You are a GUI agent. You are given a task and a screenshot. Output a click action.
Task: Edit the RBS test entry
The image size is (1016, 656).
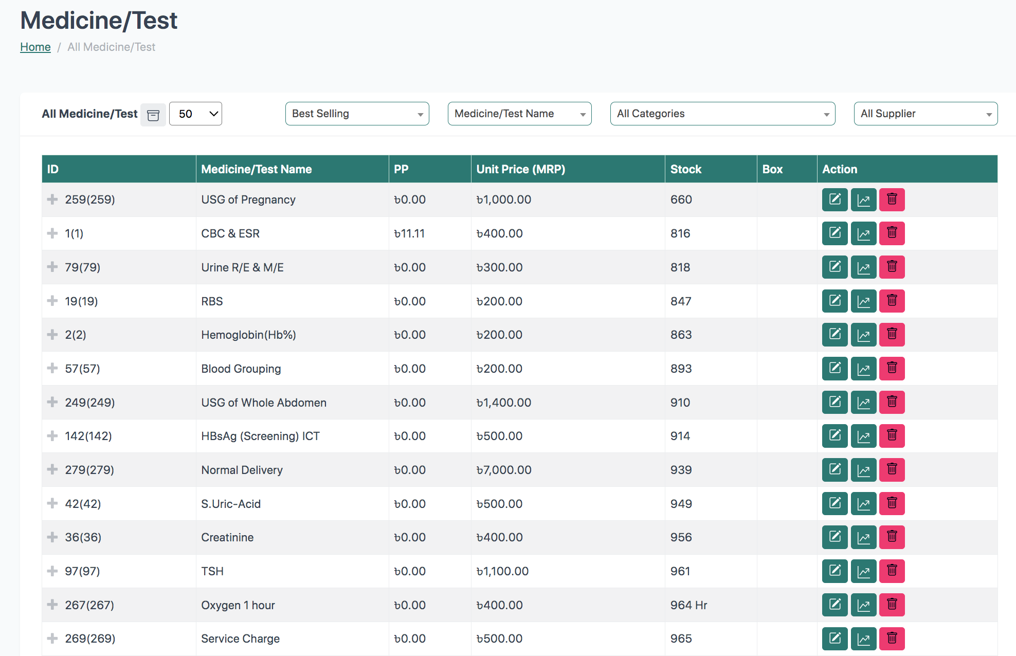click(x=834, y=301)
